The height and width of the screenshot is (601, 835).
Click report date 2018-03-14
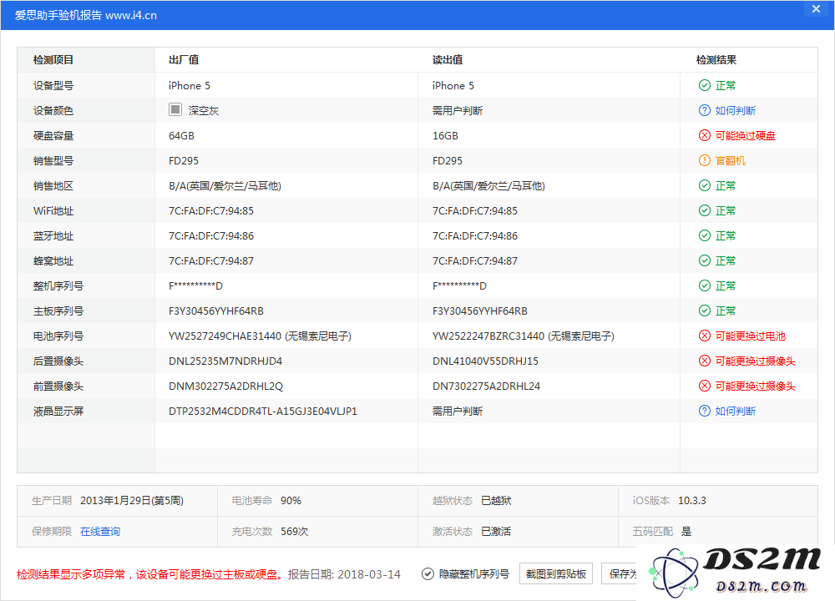click(369, 574)
